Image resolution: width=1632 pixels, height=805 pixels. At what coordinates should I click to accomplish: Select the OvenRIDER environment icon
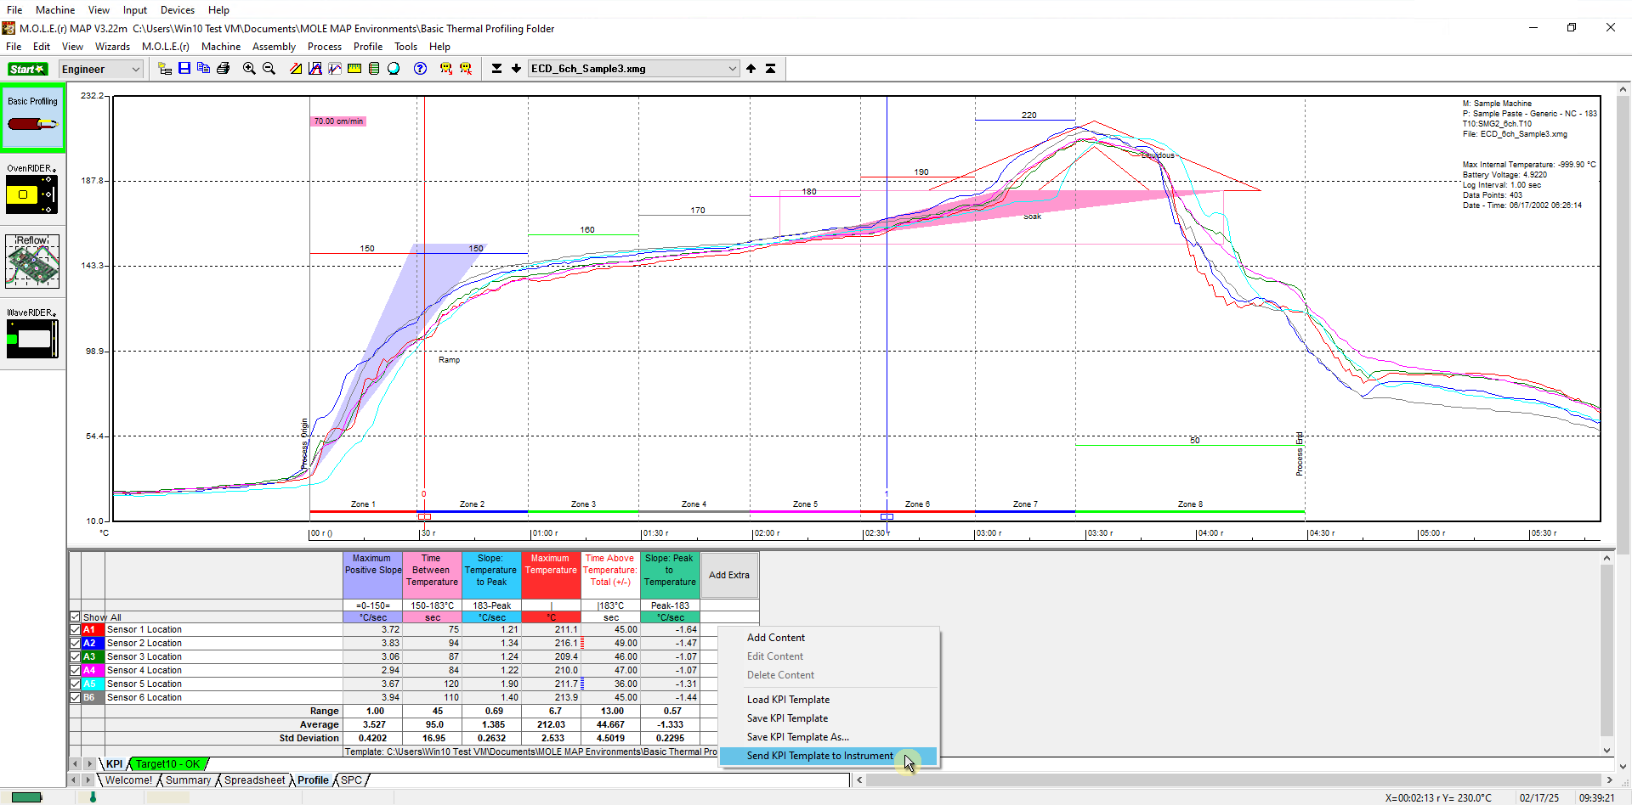pos(32,189)
